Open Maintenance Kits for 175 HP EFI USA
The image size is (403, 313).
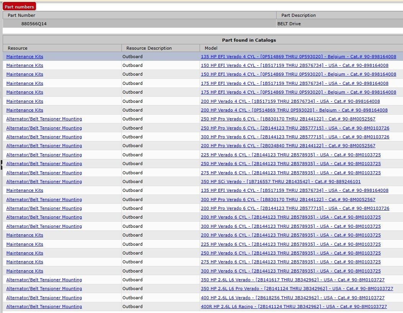(25, 83)
